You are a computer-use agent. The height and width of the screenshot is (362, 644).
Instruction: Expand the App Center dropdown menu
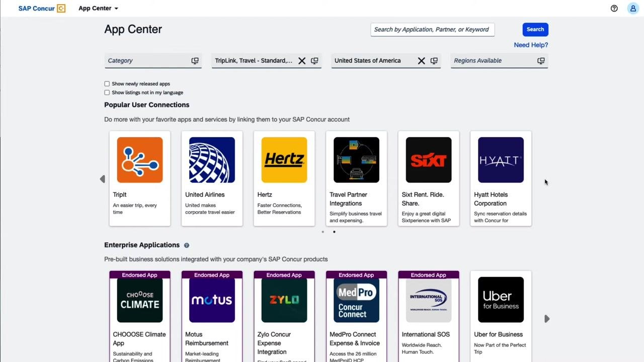click(99, 9)
